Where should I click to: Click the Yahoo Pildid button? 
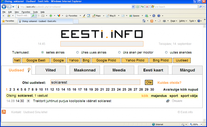(x=135, y=60)
